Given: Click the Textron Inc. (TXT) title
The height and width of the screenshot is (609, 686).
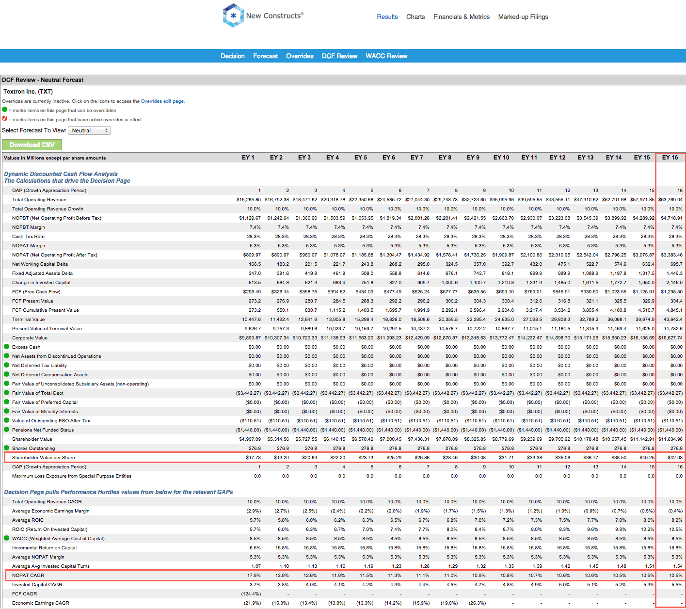Looking at the screenshot, I should [x=28, y=91].
